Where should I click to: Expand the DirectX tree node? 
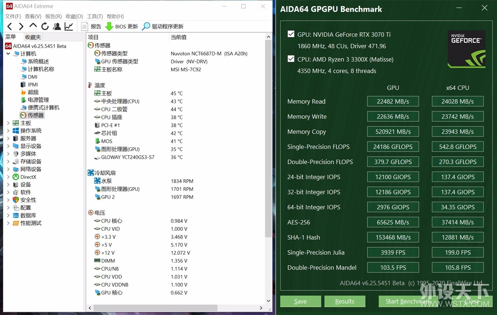[8, 177]
